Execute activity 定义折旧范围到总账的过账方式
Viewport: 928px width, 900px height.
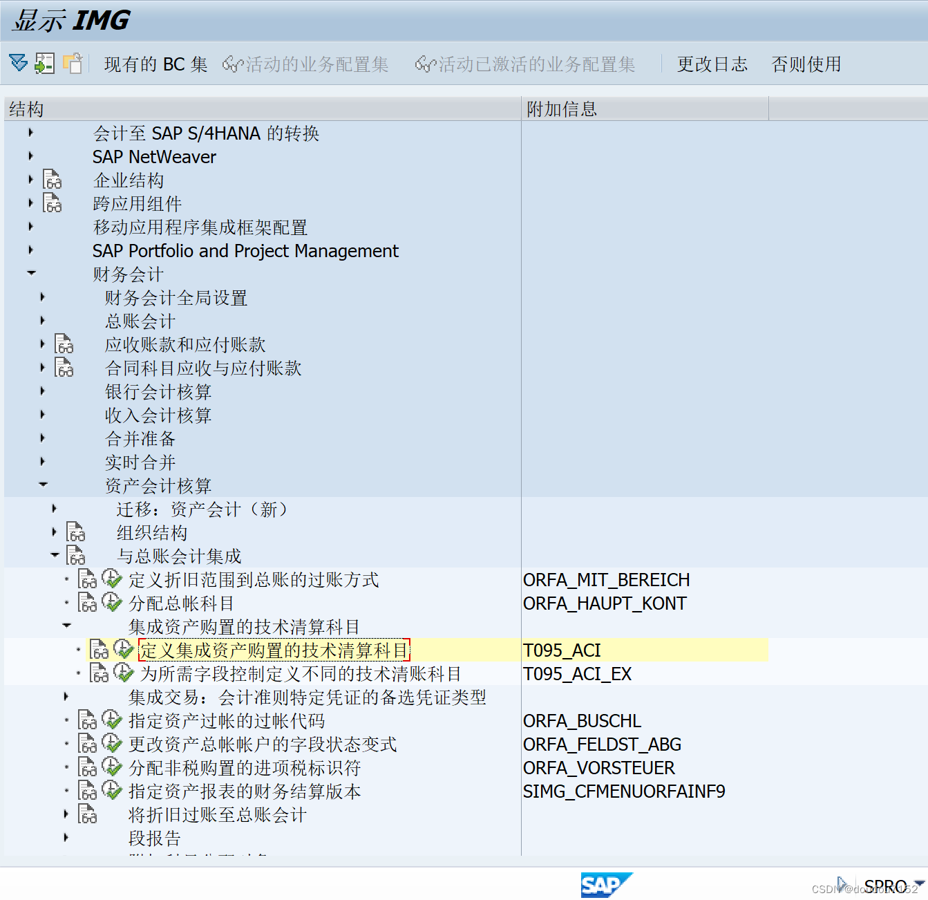click(112, 578)
